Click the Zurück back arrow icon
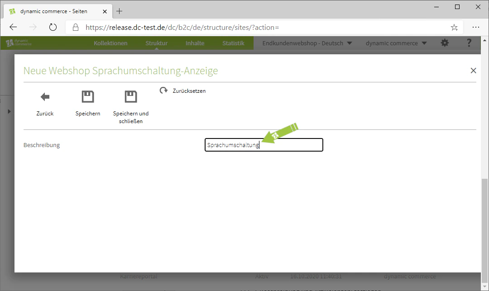489x291 pixels. click(45, 97)
